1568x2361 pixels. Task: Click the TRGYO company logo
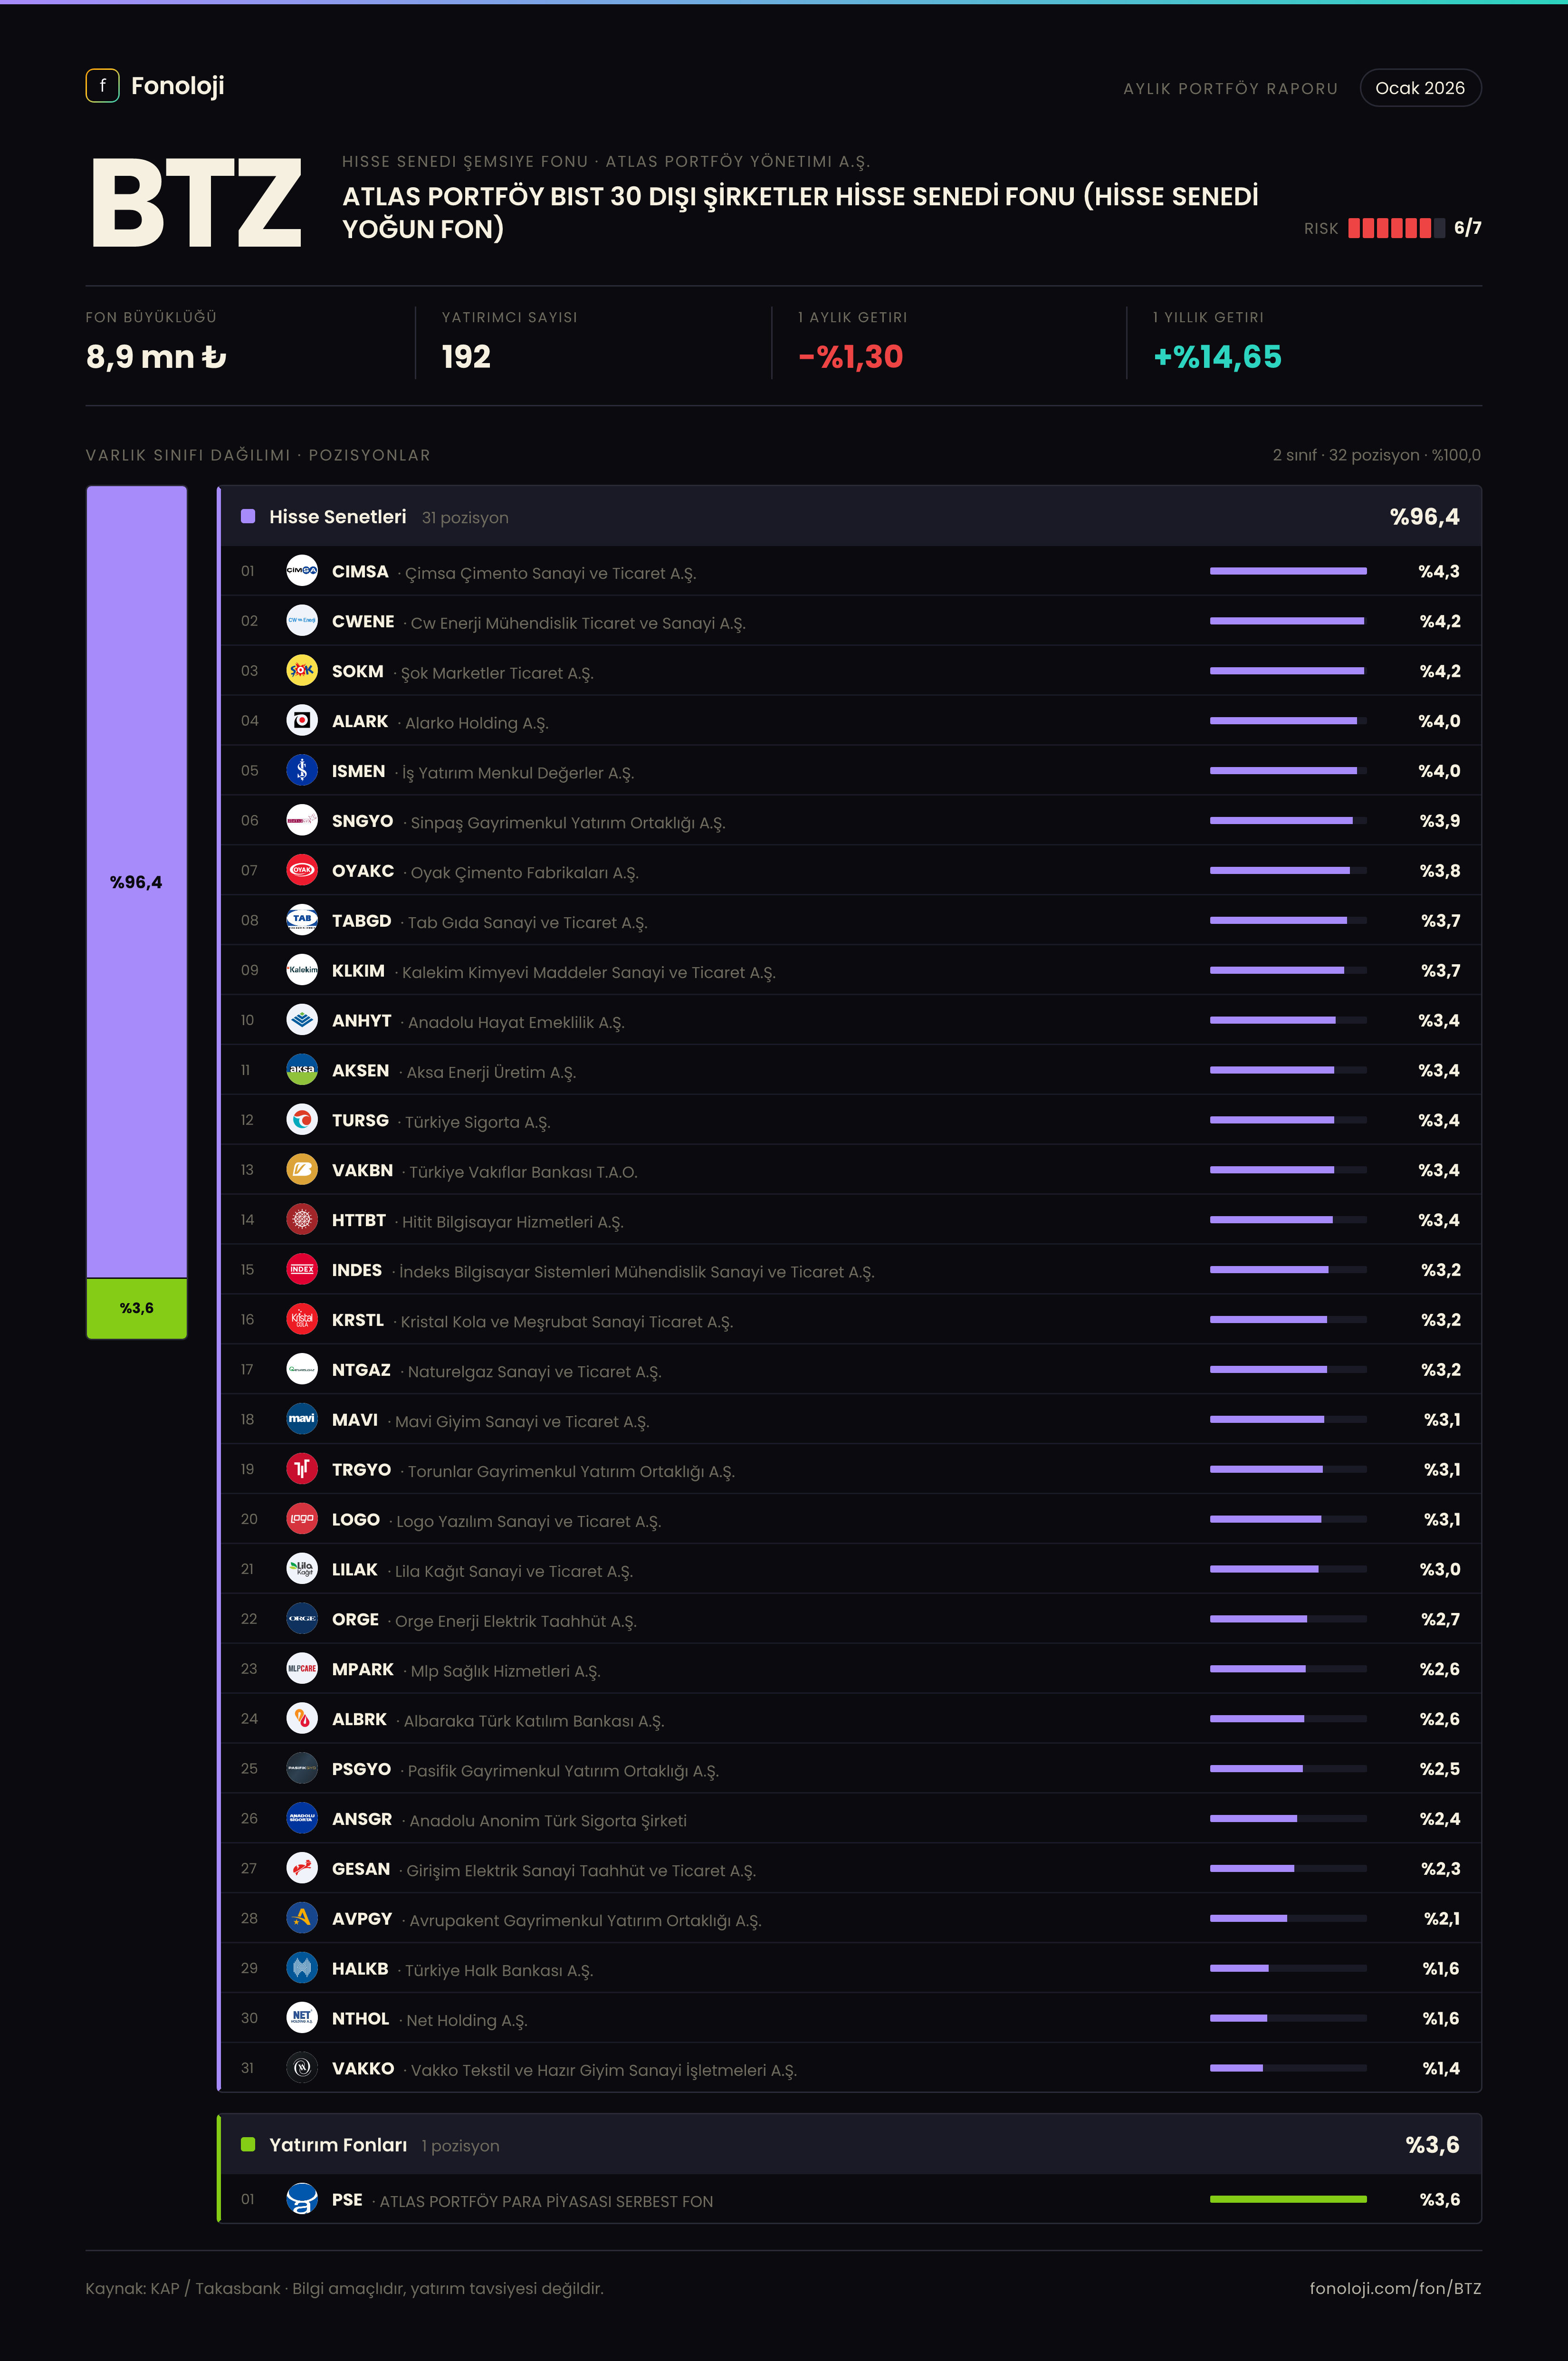pos(302,1469)
